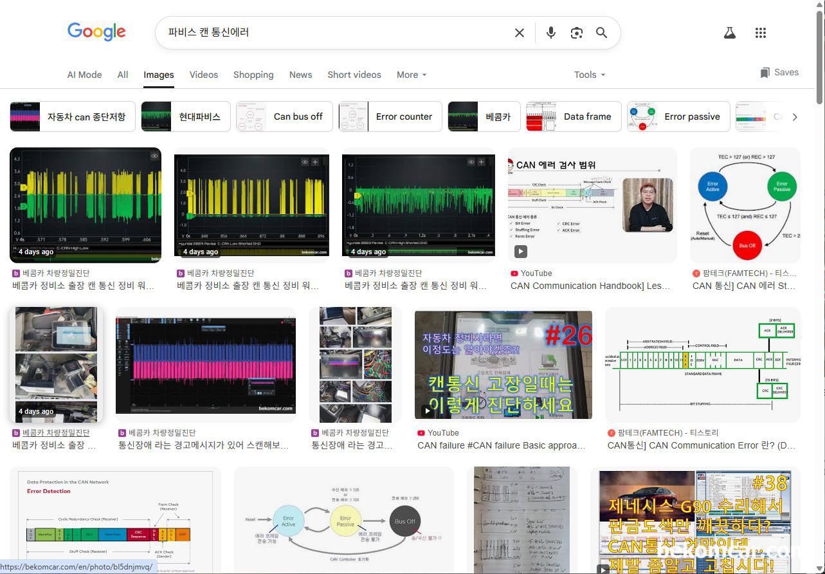Click the eye preview icon on first waveform thumbnail

(154, 156)
